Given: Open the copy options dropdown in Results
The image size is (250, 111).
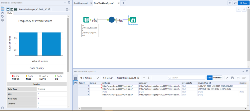Looking at the screenshot, I should (227, 78).
